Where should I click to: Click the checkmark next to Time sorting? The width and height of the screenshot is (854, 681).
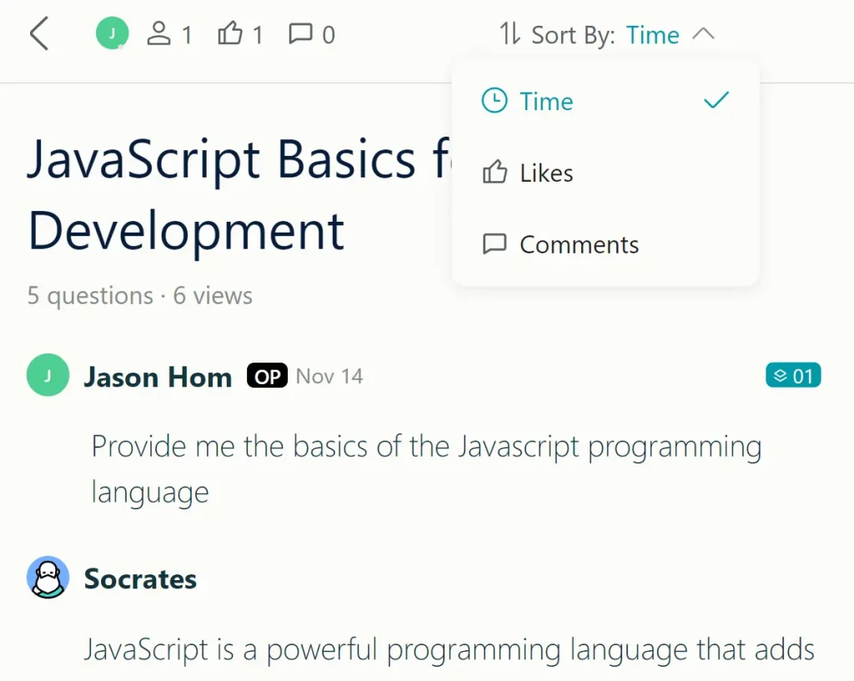pos(716,100)
